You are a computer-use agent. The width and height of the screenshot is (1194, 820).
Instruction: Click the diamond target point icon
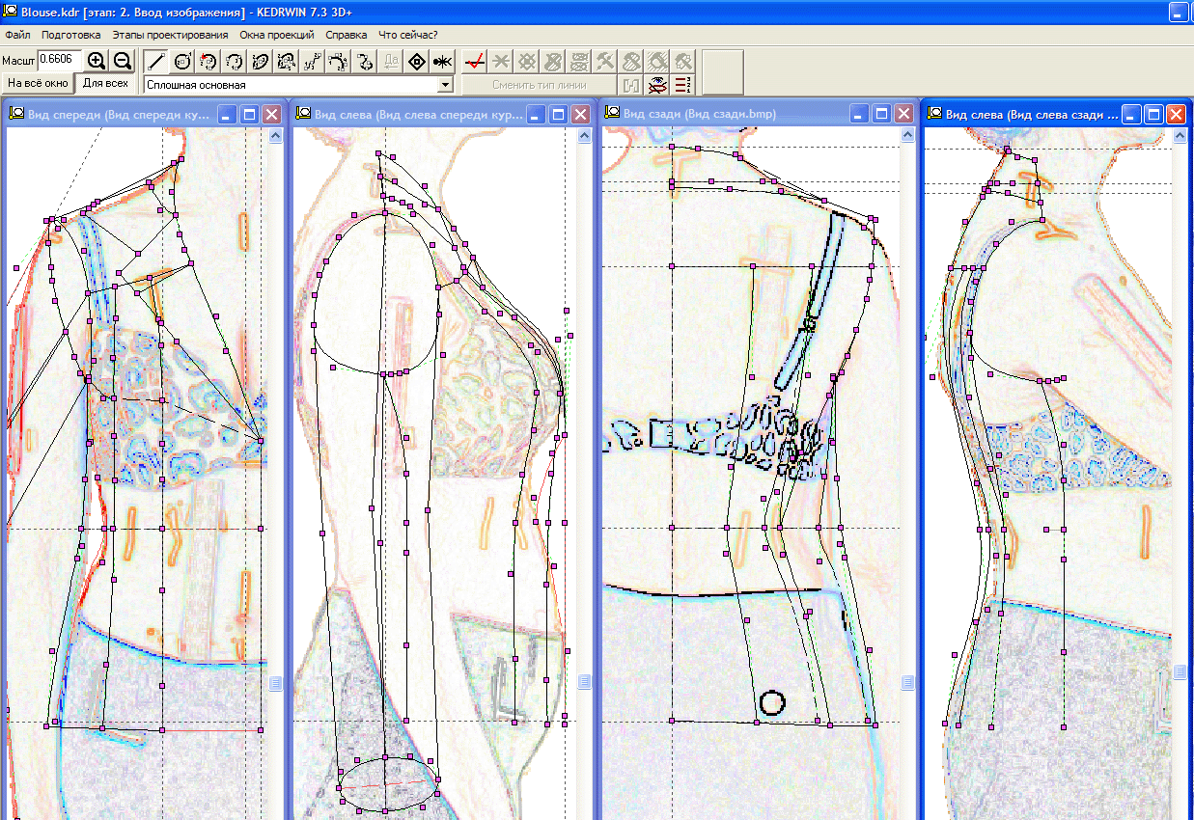pyautogui.click(x=416, y=61)
